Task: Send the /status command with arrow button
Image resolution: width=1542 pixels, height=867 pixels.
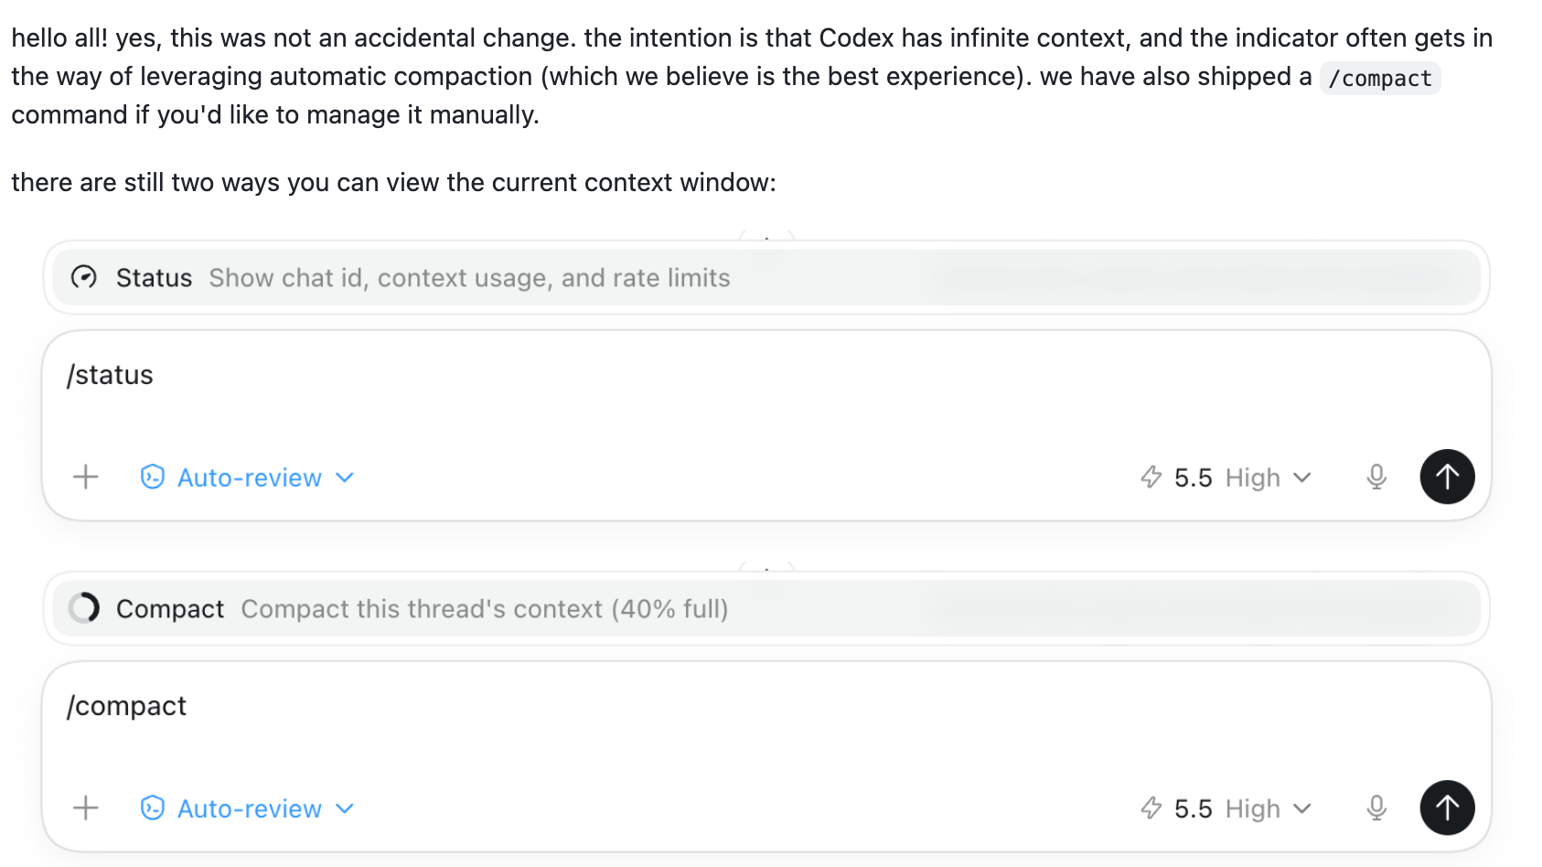Action: [x=1447, y=476]
